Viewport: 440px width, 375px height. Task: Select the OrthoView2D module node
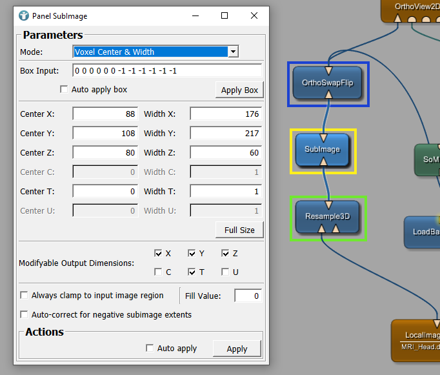[412, 8]
